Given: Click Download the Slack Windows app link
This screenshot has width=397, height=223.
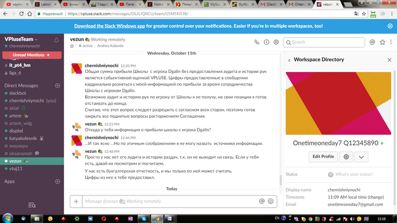Looking at the screenshot, I should 109,26.
